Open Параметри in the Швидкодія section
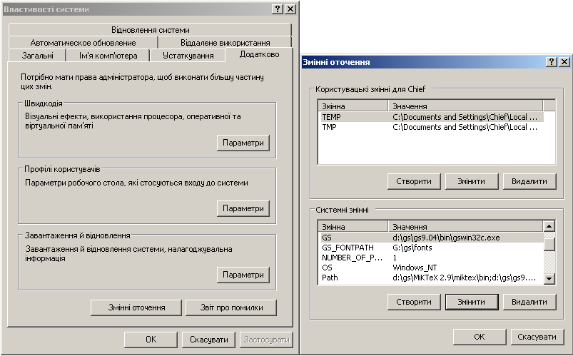The height and width of the screenshot is (356, 573). point(243,143)
